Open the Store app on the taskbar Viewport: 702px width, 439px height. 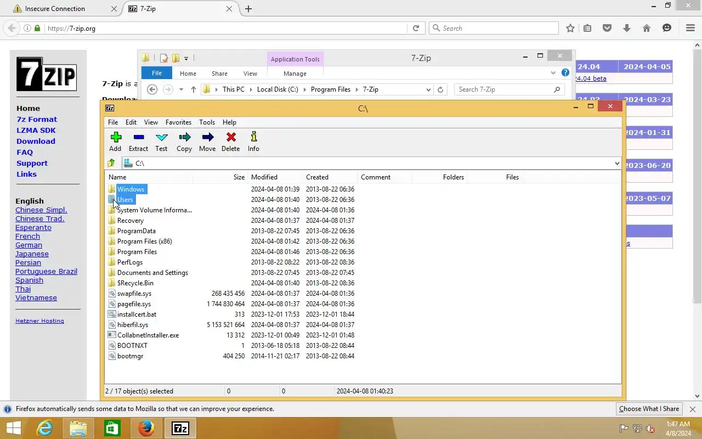(x=112, y=428)
